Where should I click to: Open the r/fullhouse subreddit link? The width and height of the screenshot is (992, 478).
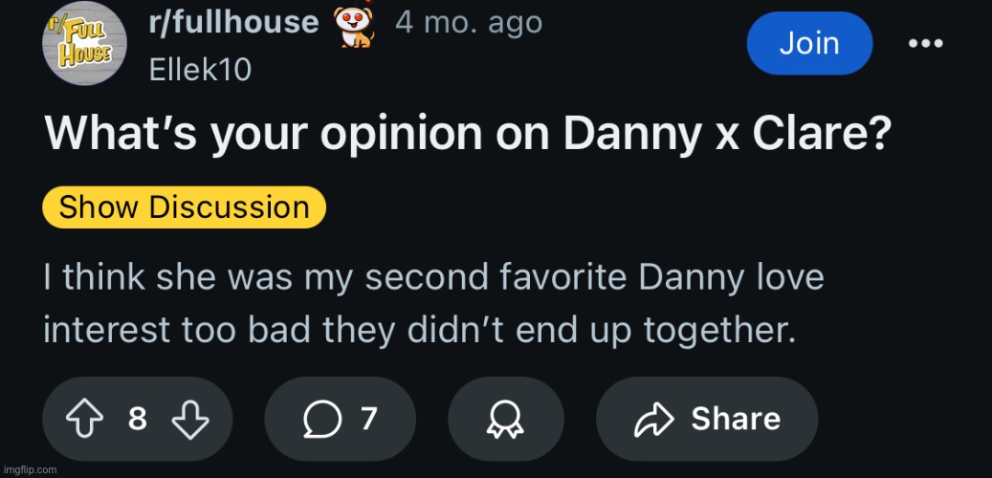234,22
